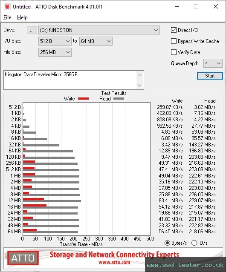Select the IO/s radio button

coord(194,243)
